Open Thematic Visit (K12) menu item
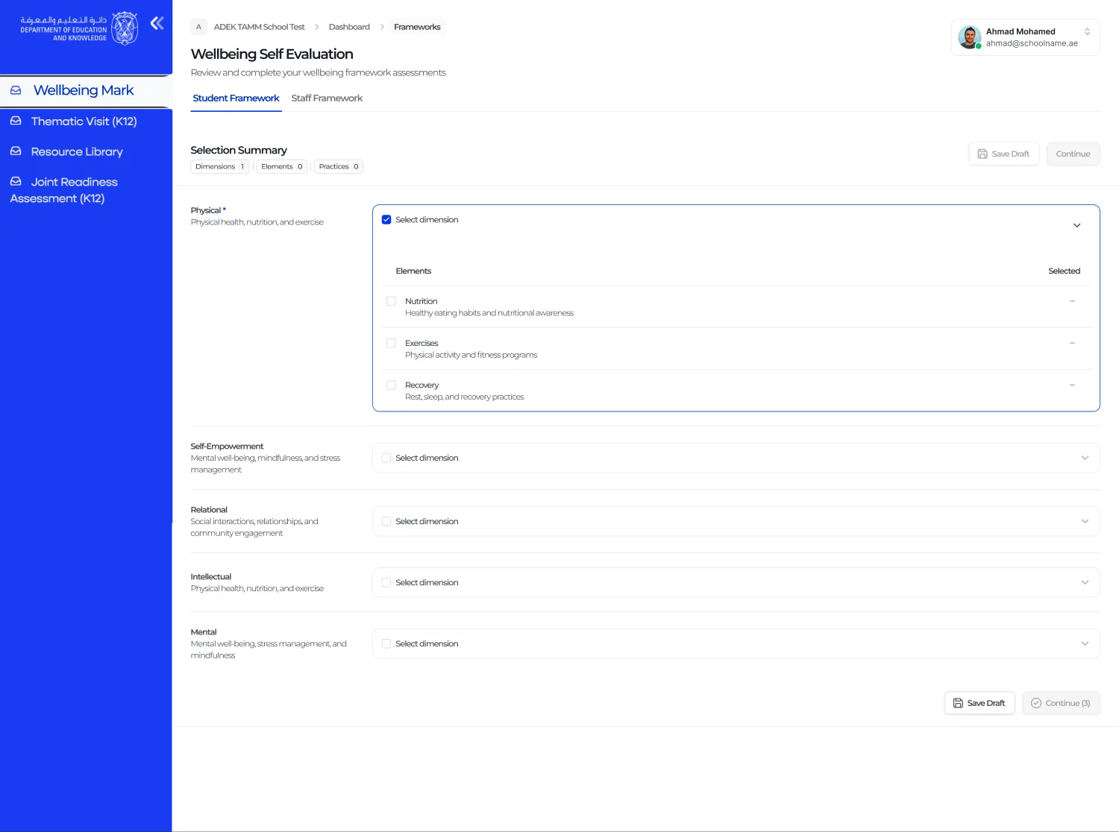 coord(86,121)
